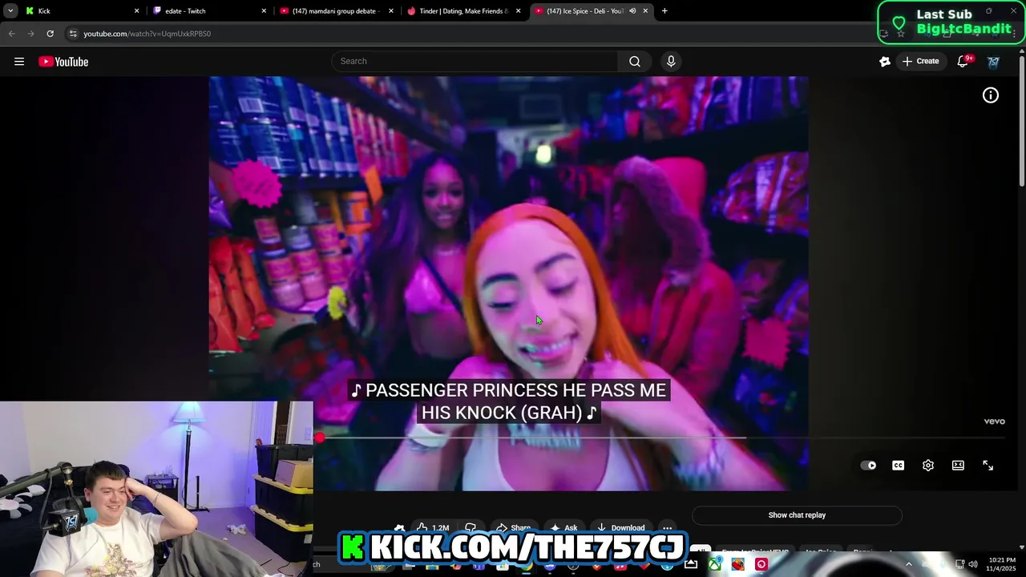Click Show chat replay
The width and height of the screenshot is (1026, 577).
coord(797,515)
